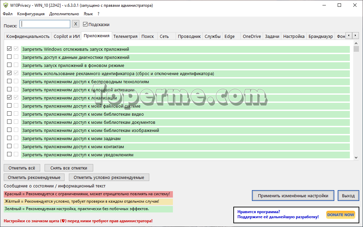Switch to the Конфиденциальность tab

click(28, 37)
